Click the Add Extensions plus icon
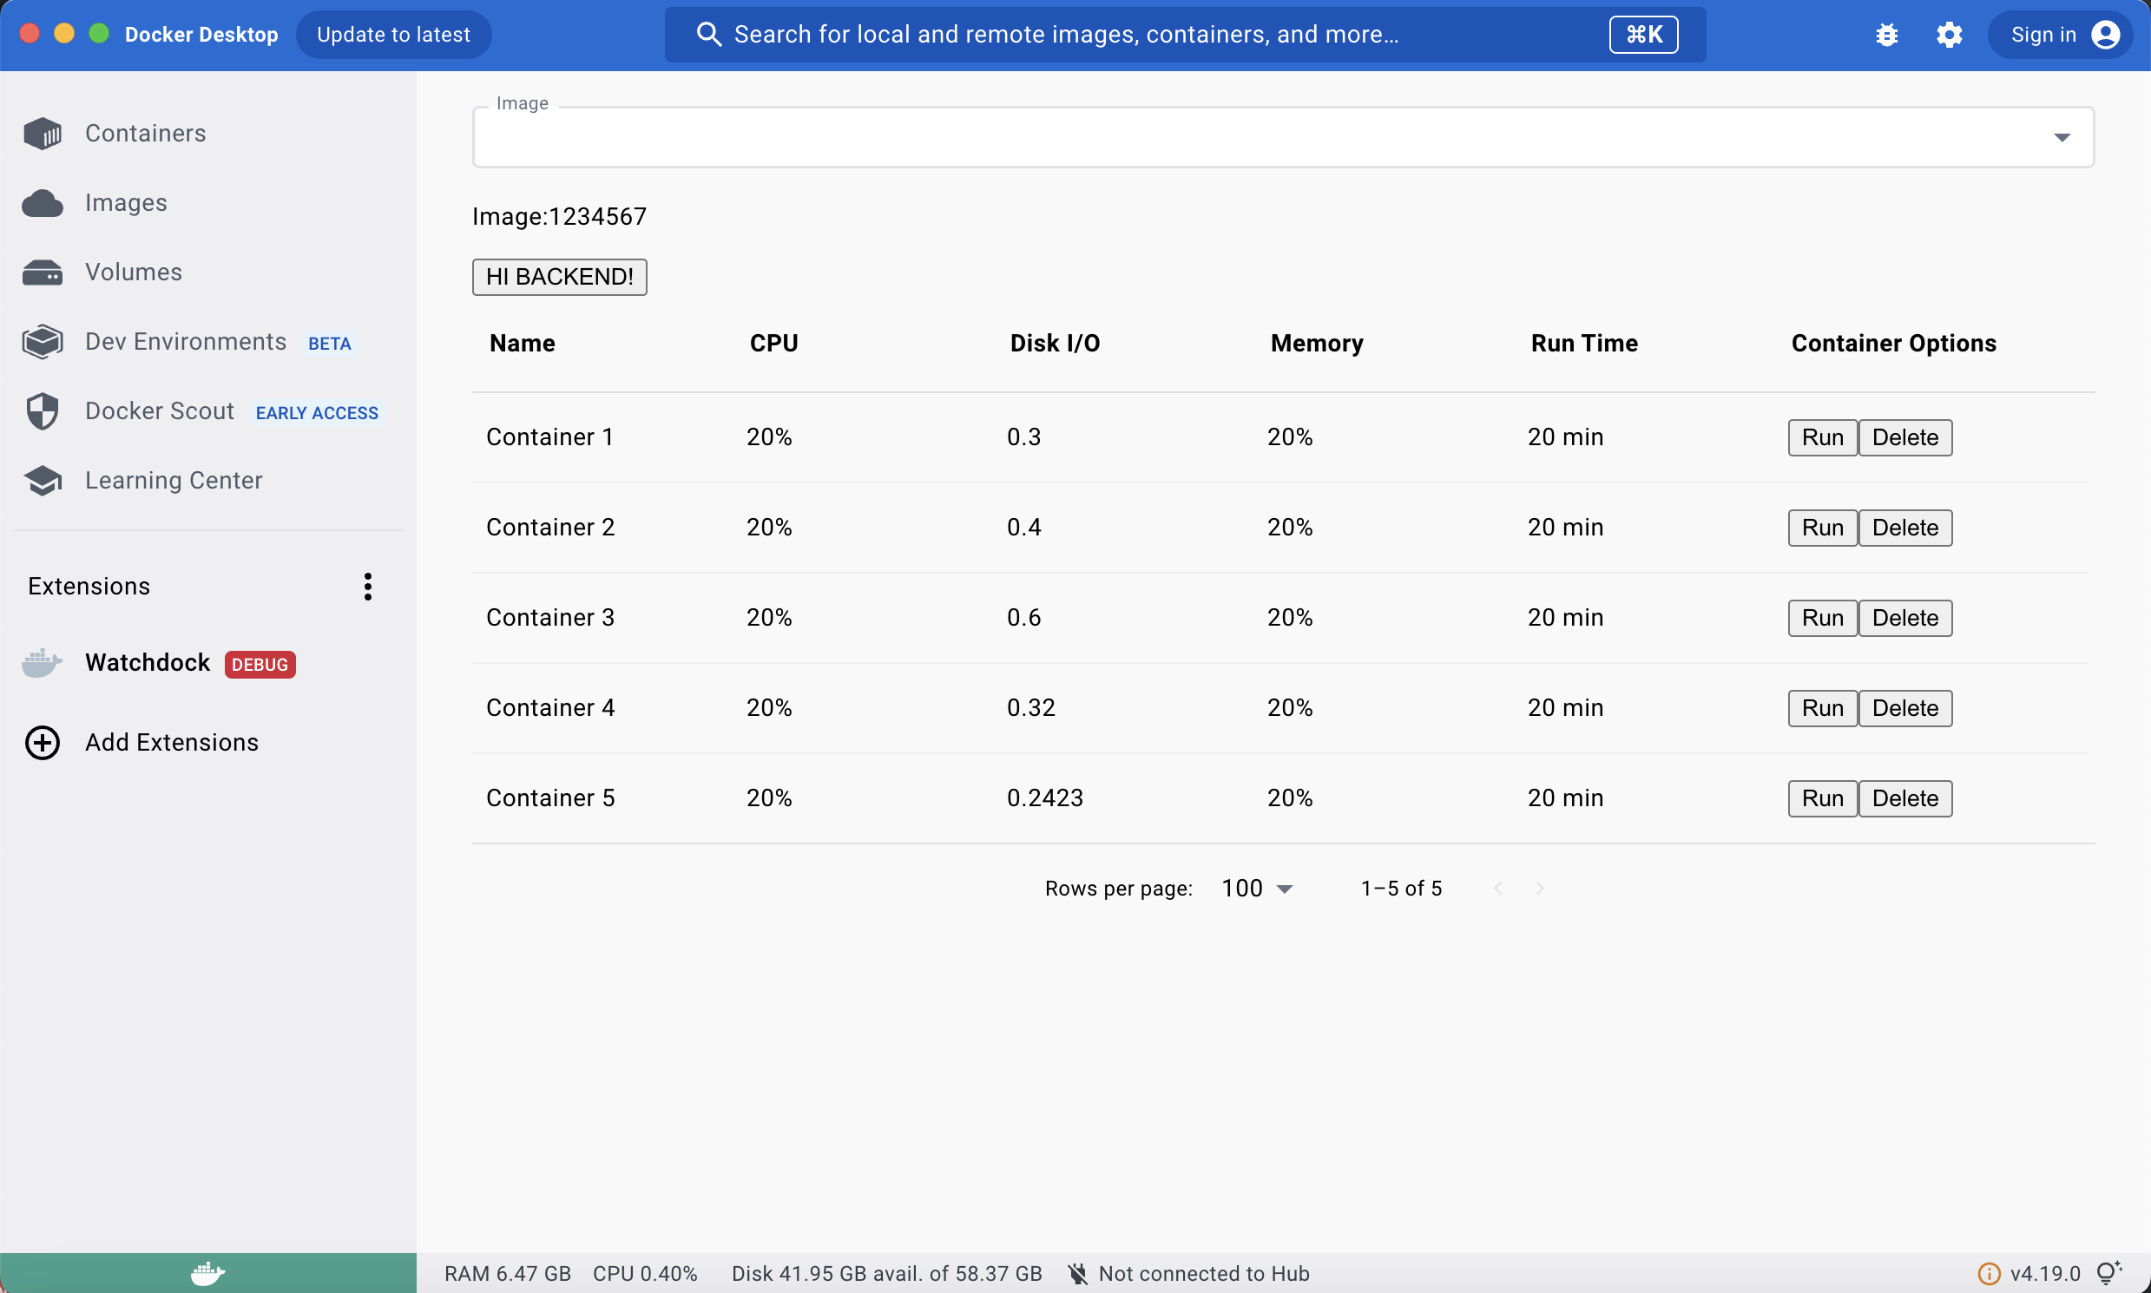Image resolution: width=2151 pixels, height=1293 pixels. tap(43, 742)
